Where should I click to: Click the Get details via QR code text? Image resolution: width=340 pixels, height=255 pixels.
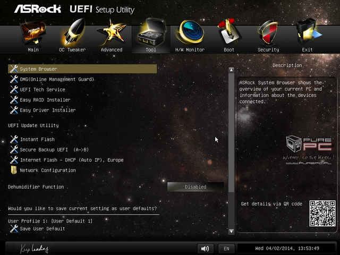click(271, 204)
